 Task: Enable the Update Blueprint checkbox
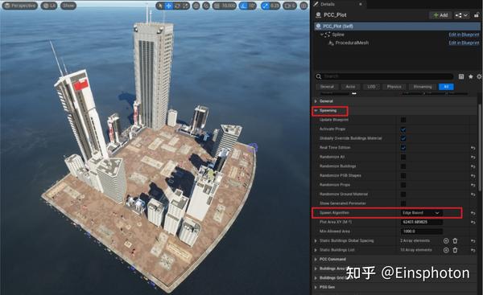(403, 120)
